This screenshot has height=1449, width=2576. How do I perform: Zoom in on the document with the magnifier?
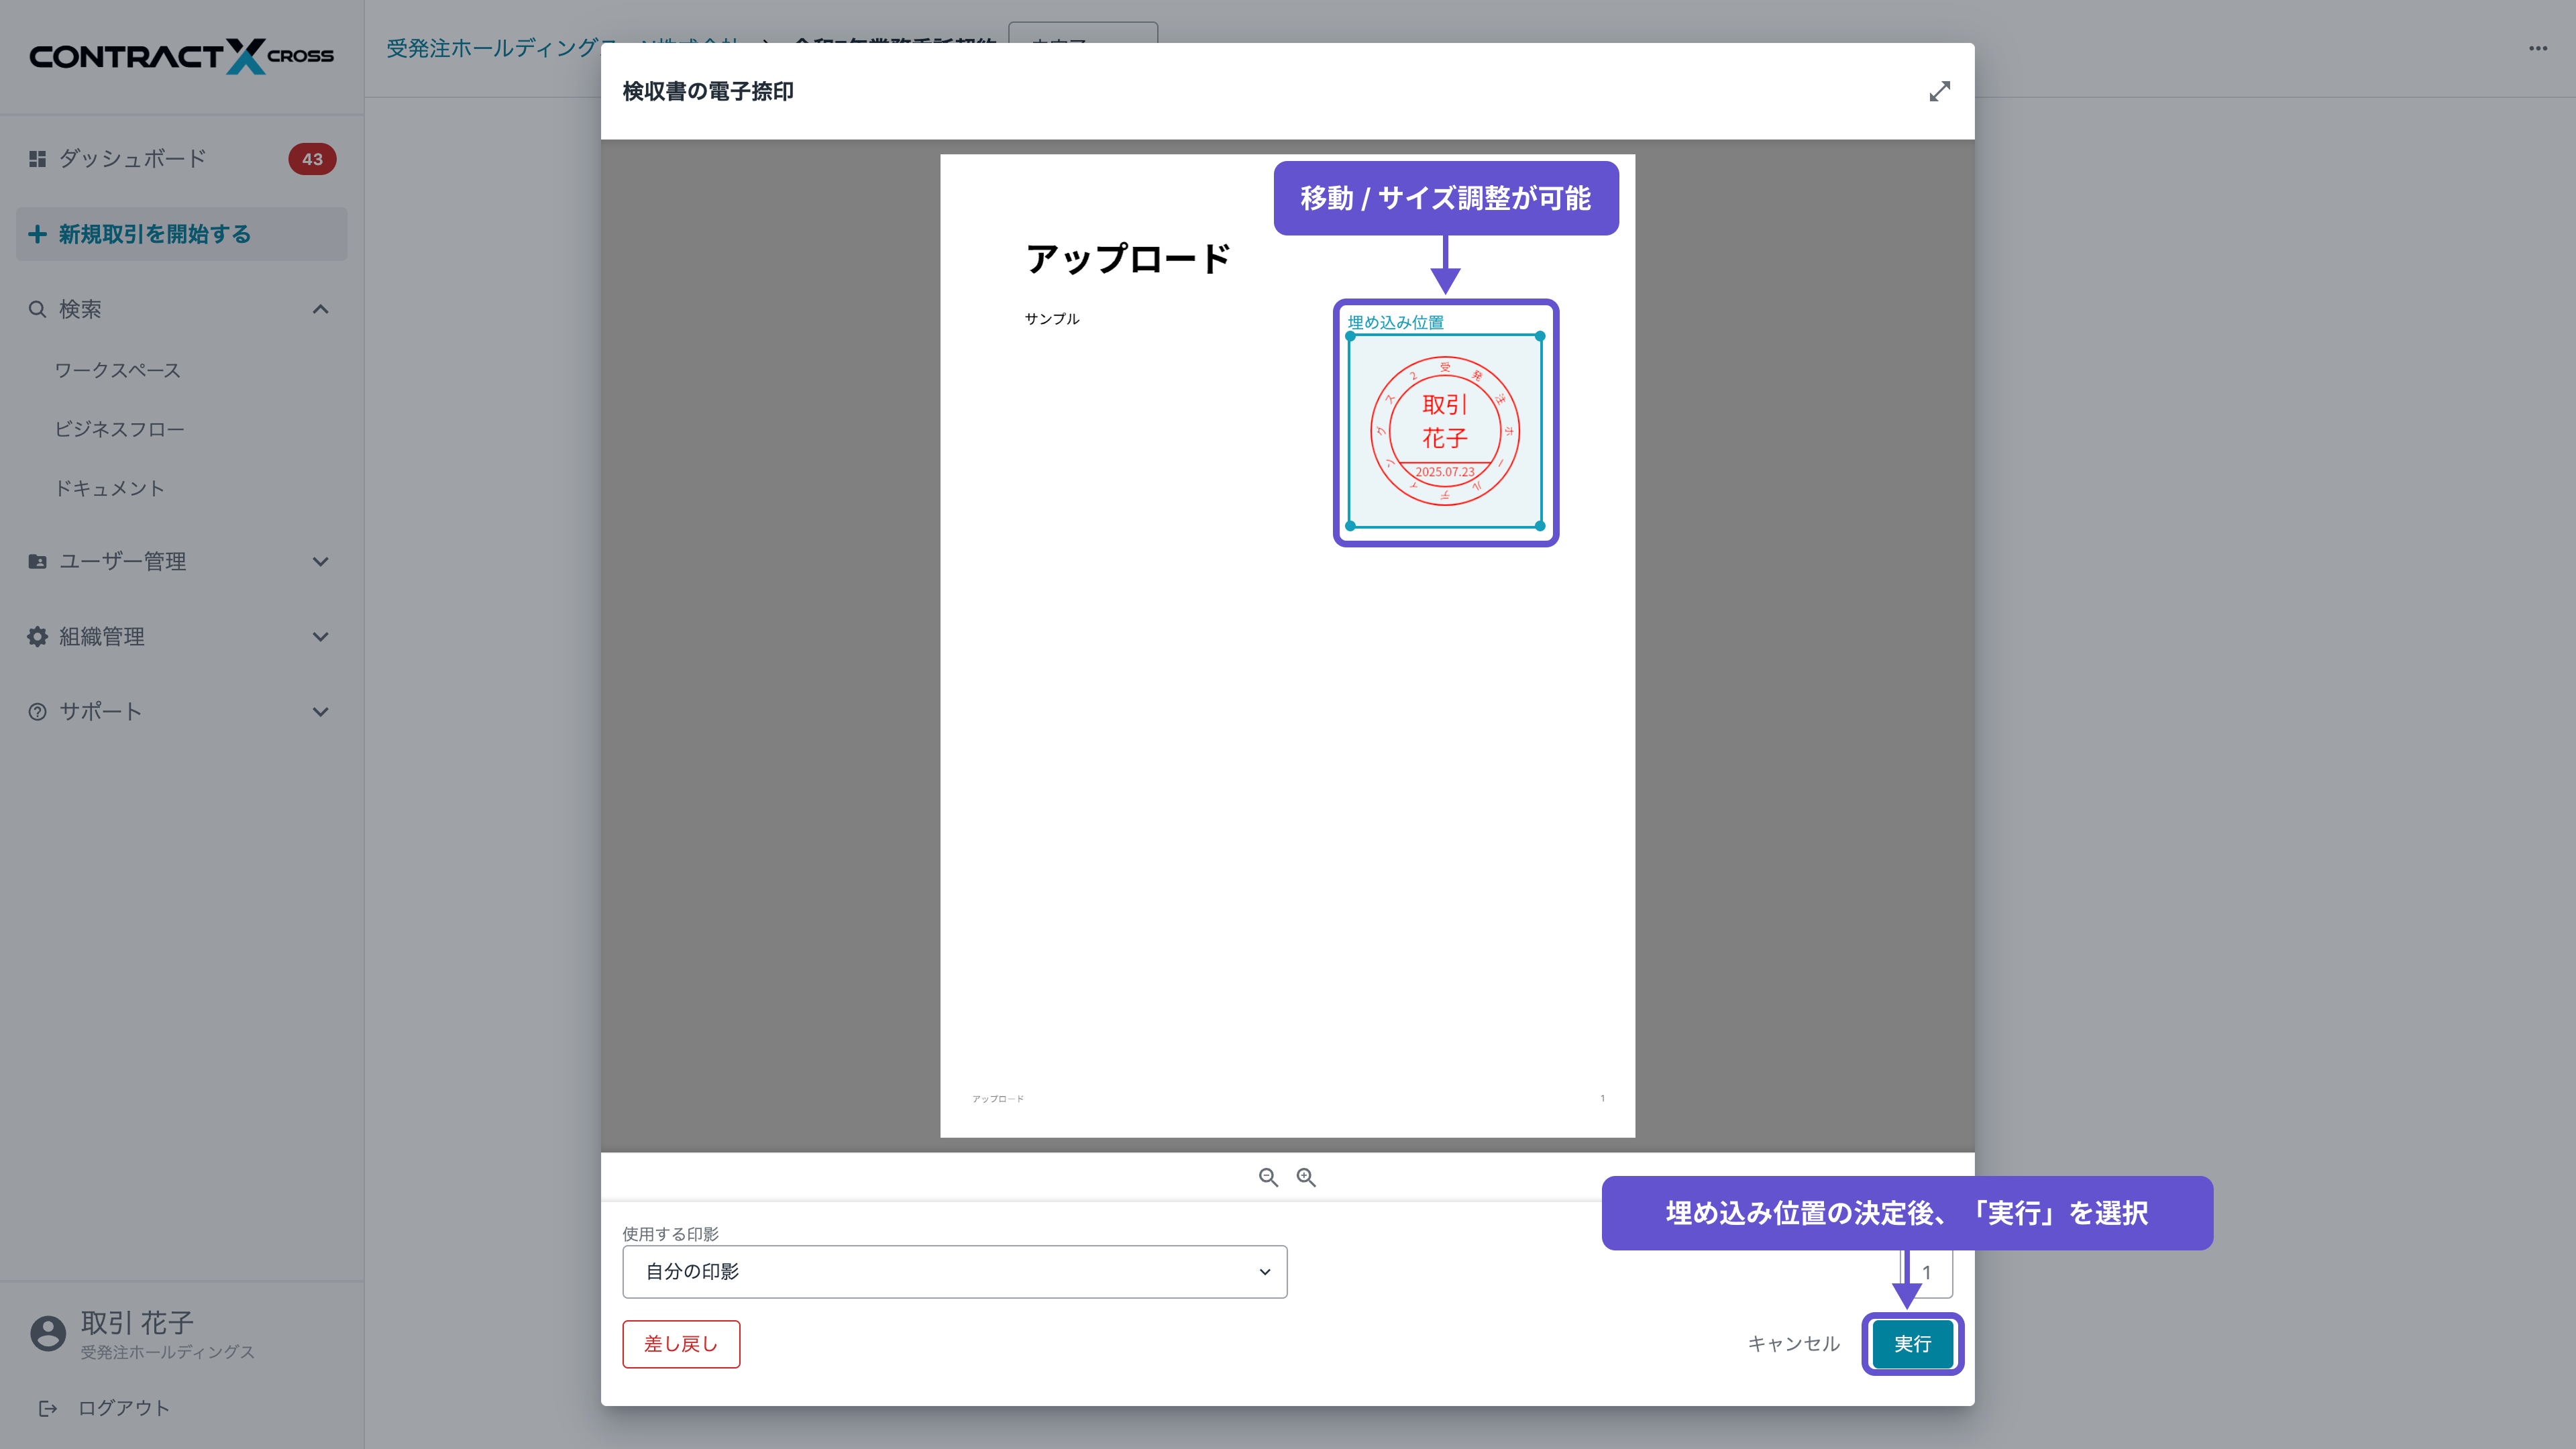click(1306, 1177)
